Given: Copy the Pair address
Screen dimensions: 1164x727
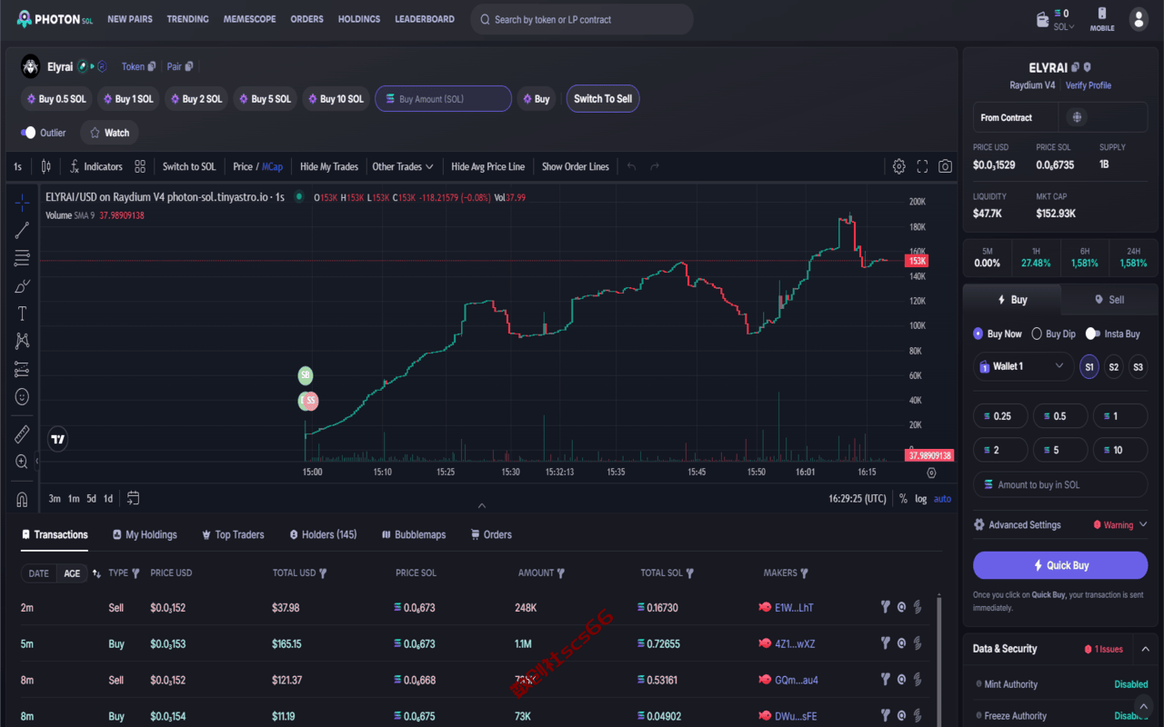Looking at the screenshot, I should [x=189, y=66].
